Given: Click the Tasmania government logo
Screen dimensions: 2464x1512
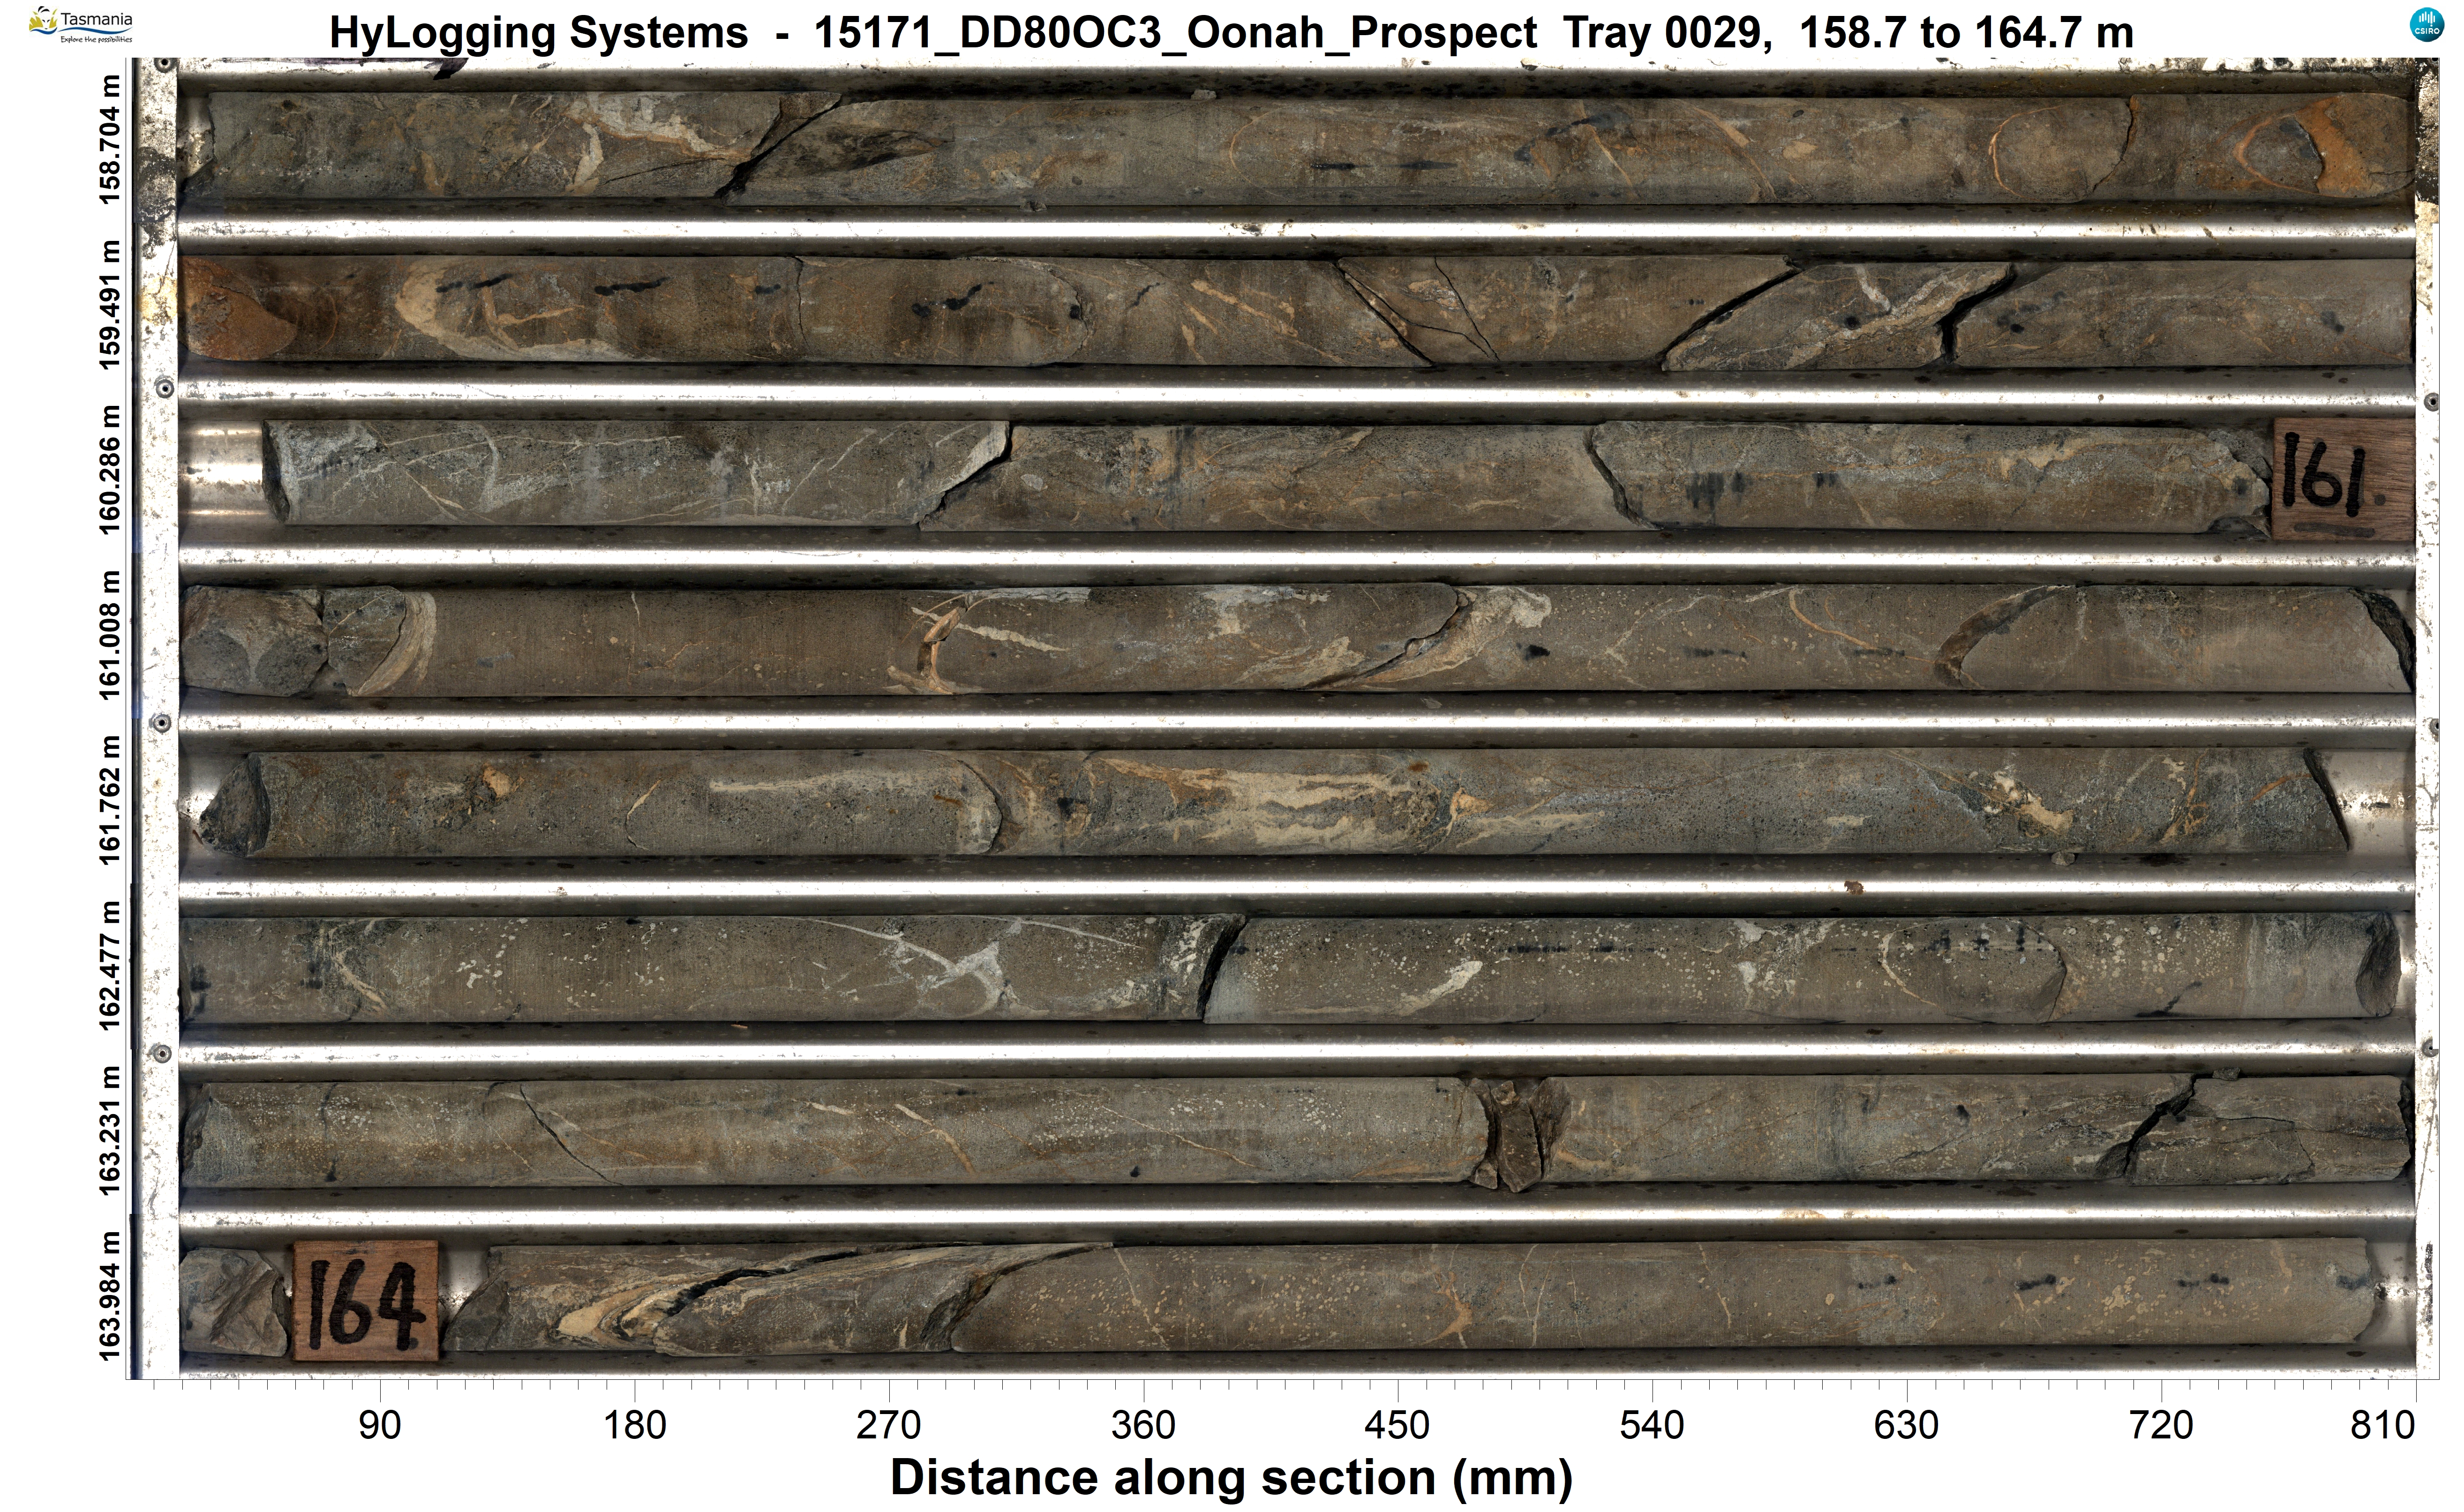Looking at the screenshot, I should coord(80,24).
